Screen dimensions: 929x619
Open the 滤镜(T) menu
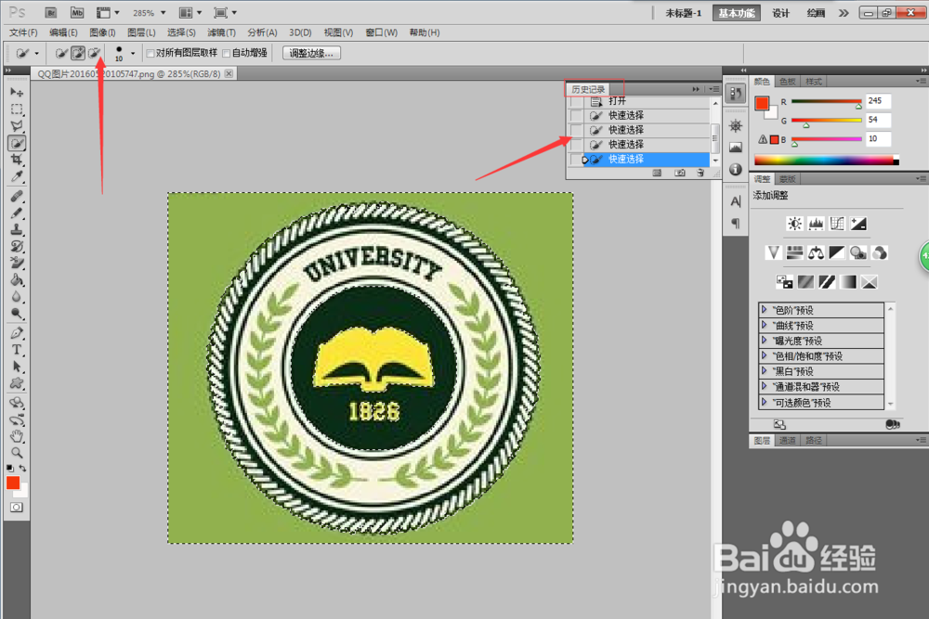(221, 32)
